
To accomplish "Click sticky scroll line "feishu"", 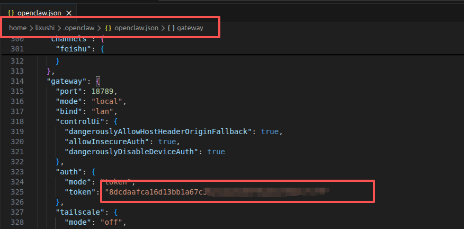I will click(74, 49).
